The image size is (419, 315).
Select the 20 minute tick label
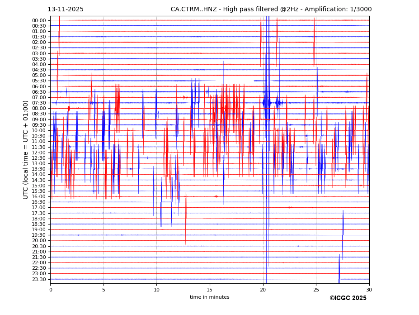point(263,290)
